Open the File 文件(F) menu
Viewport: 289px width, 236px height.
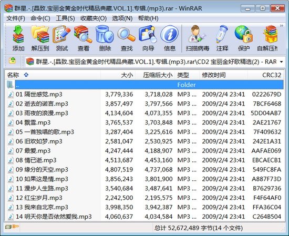16,18
